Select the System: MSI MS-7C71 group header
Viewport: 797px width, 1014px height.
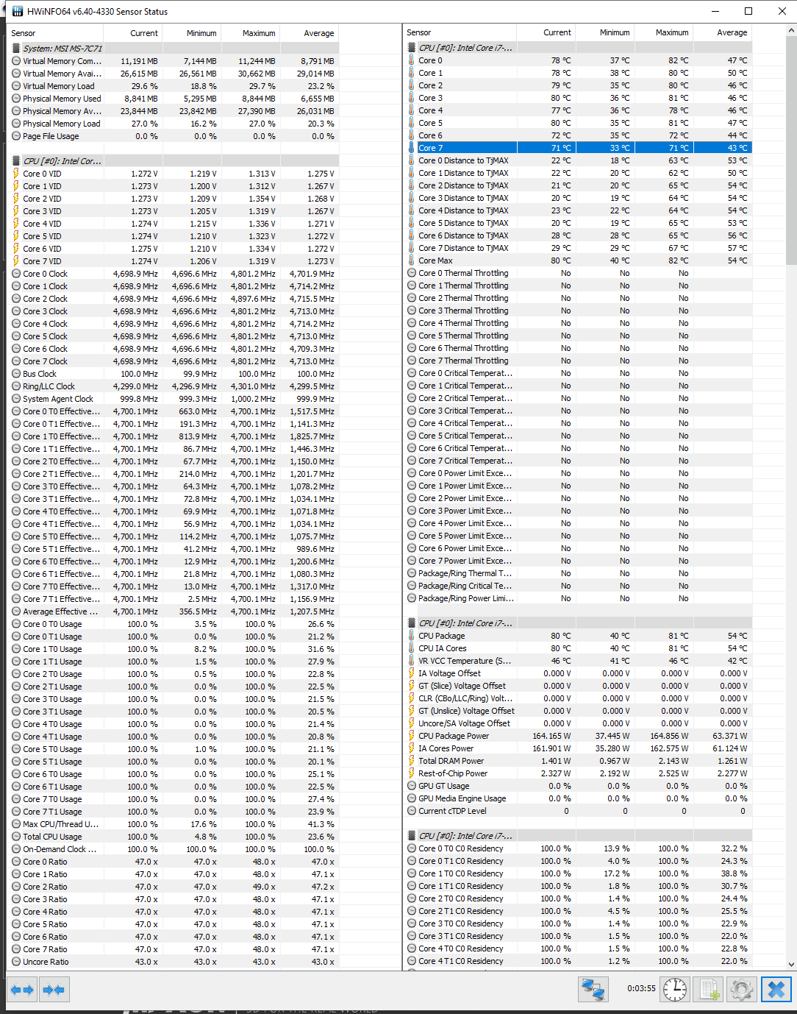click(174, 49)
